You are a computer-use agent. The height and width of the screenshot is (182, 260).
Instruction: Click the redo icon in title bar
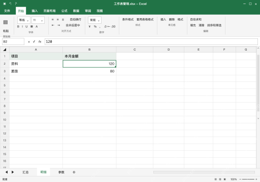tap(16, 4)
